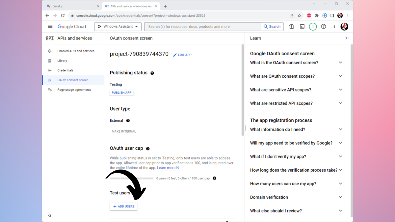The width and height of the screenshot is (395, 222).
Task: Click the help icon beside the user cap count
Action: point(215,178)
